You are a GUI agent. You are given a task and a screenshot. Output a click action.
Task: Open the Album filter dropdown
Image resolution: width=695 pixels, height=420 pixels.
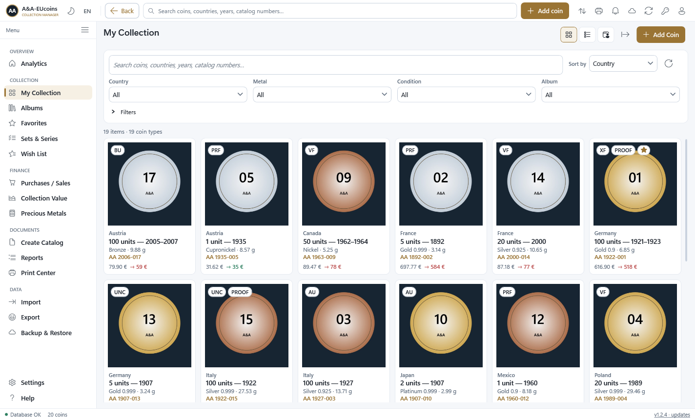[x=611, y=95]
